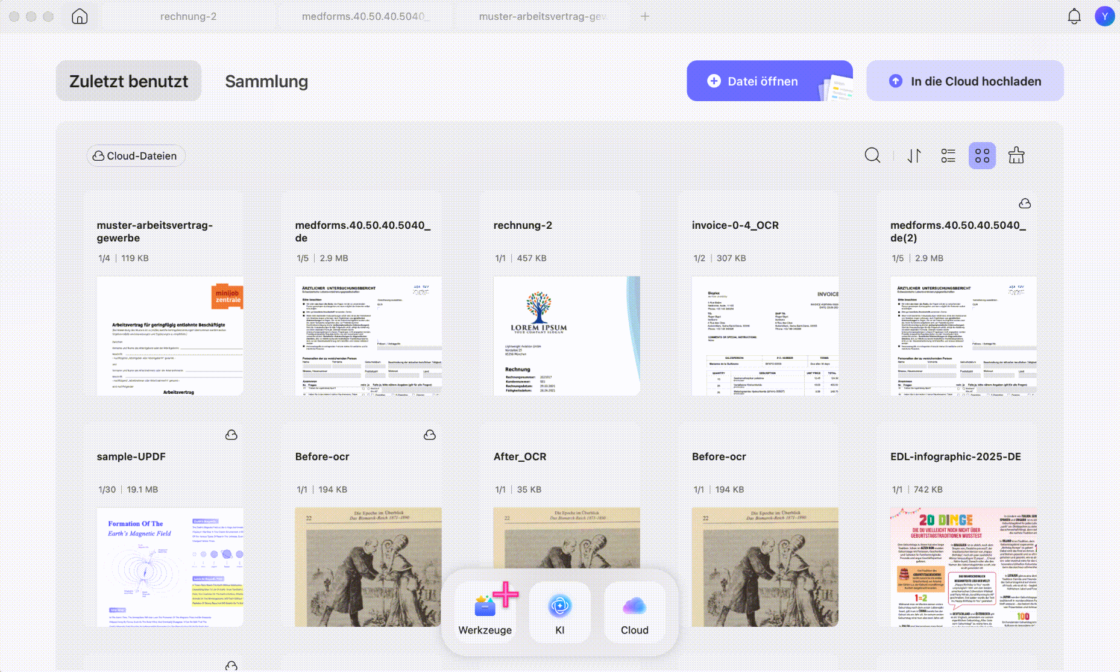
Task: Click the sample-UPDF file name
Action: pos(131,456)
